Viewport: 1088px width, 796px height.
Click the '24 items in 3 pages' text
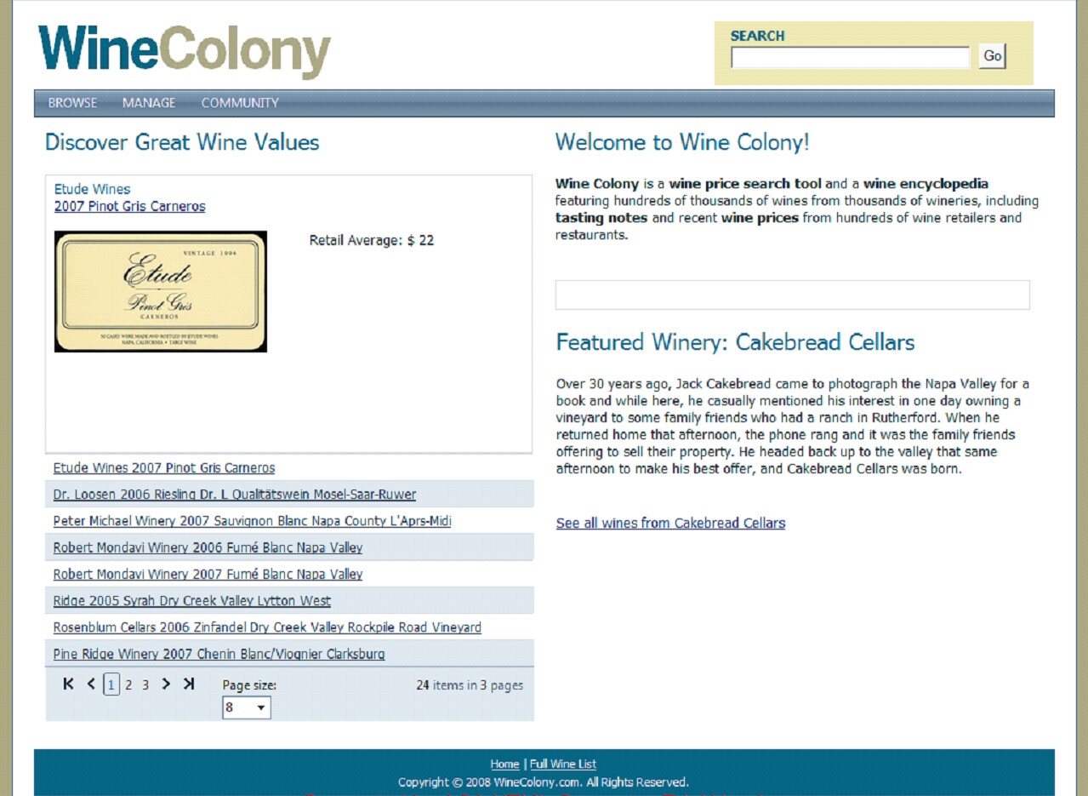point(470,684)
